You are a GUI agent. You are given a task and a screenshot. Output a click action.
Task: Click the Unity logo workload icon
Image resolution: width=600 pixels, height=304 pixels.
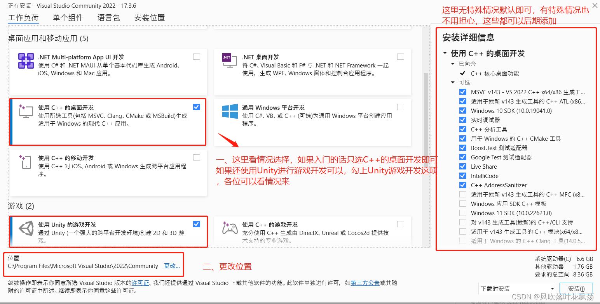(26, 228)
